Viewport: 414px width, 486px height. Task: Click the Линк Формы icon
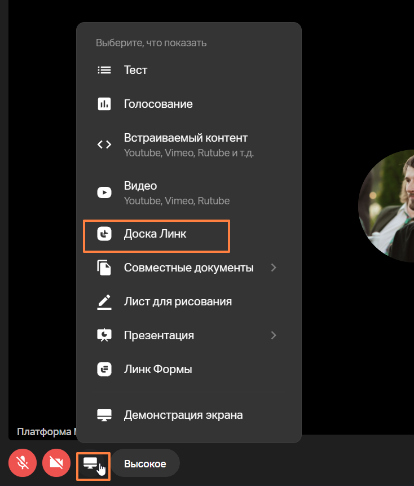[x=104, y=369]
